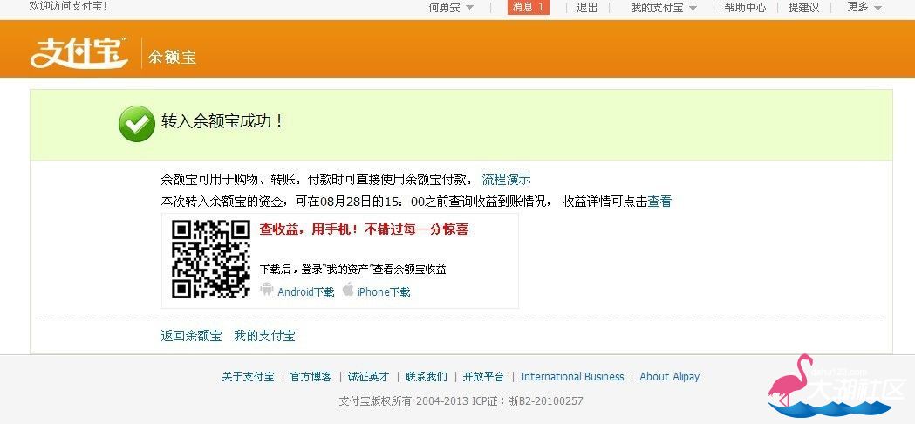The image size is (915, 424).
Task: Expand the 我的支付宝 dropdown menu
Action: click(664, 8)
